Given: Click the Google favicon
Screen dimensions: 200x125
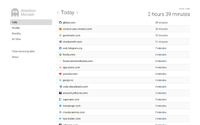Looking at the screenshot, I should 60,80.
